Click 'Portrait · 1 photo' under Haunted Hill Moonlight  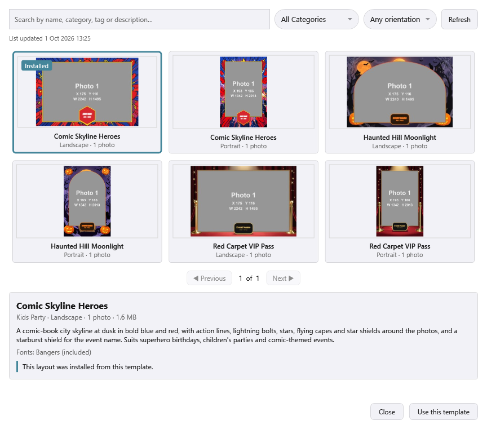point(87,255)
